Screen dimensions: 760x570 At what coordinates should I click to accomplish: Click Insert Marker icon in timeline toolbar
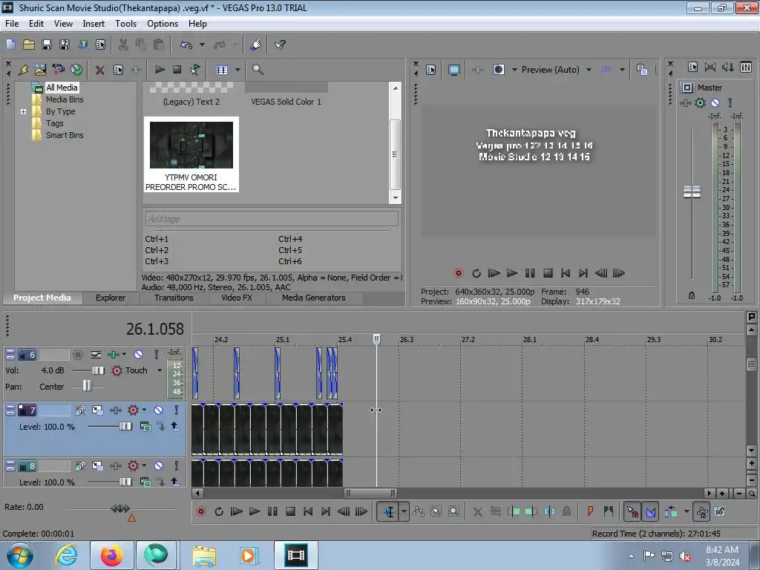(590, 511)
